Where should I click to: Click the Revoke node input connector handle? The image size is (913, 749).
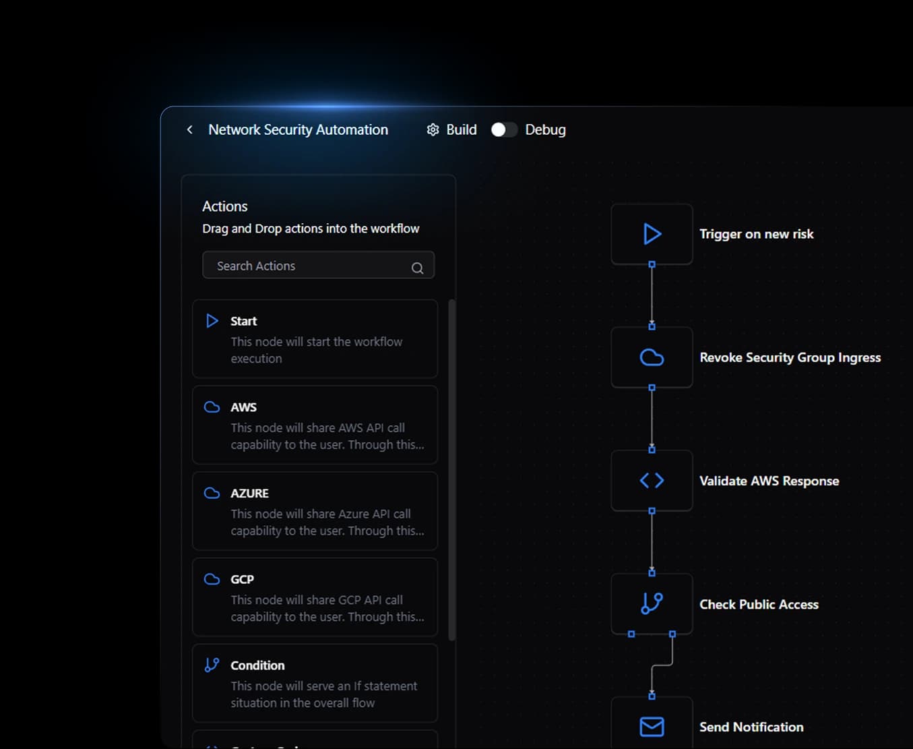652,326
